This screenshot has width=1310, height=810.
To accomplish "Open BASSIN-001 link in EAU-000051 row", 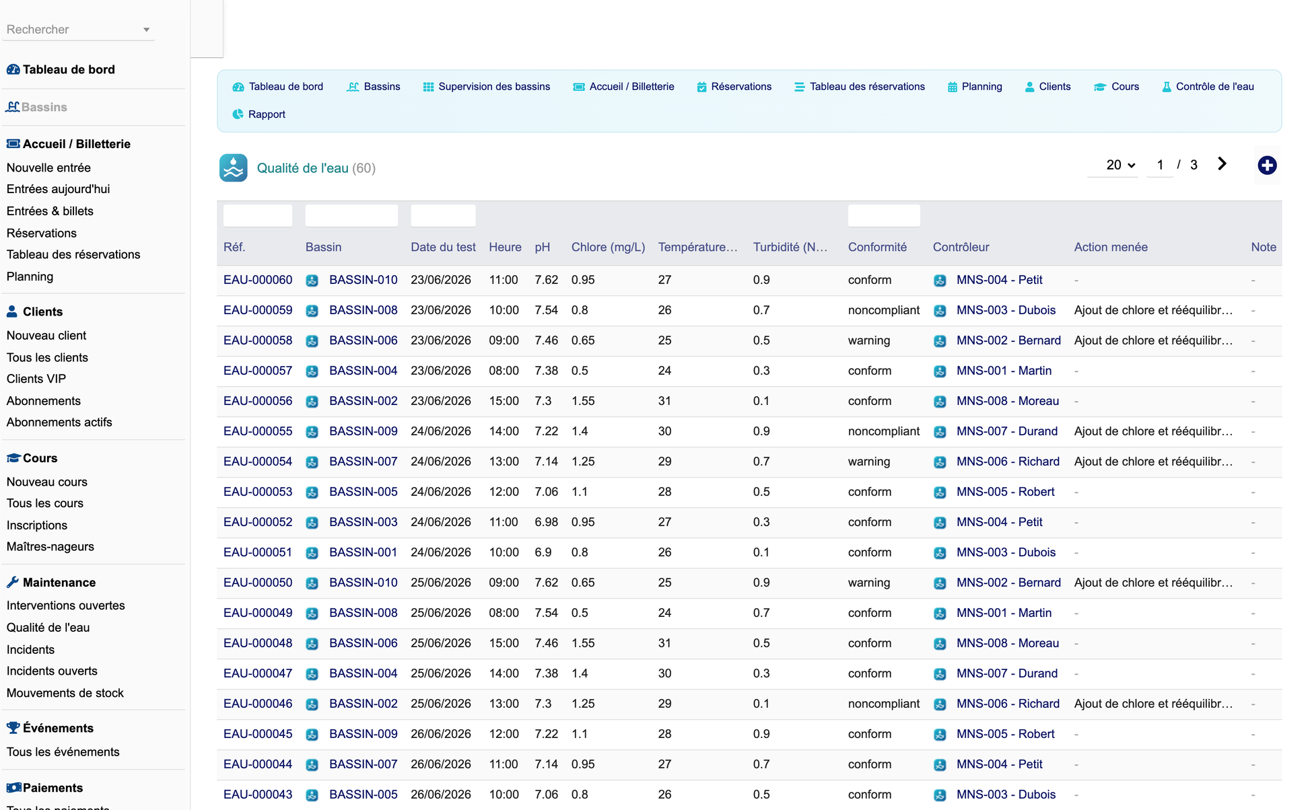I will click(363, 552).
